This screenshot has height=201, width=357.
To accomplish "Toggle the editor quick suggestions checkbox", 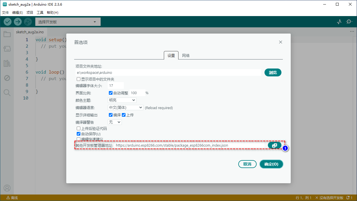I will [79, 139].
